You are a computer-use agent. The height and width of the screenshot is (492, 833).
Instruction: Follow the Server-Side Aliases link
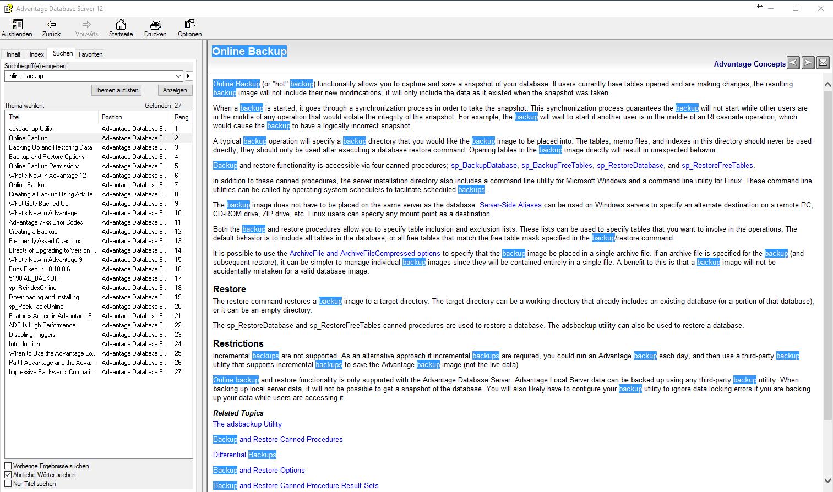coord(510,205)
